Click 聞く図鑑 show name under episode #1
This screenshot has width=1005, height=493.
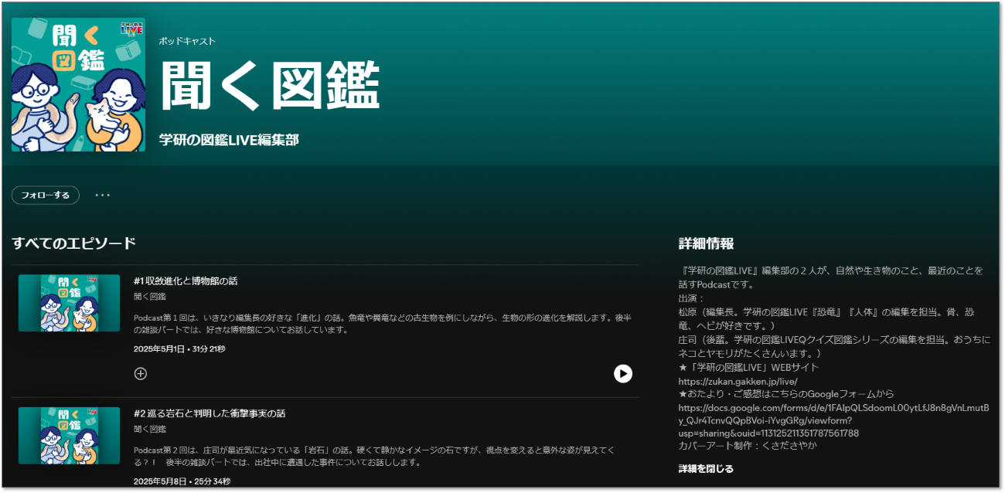(x=150, y=297)
